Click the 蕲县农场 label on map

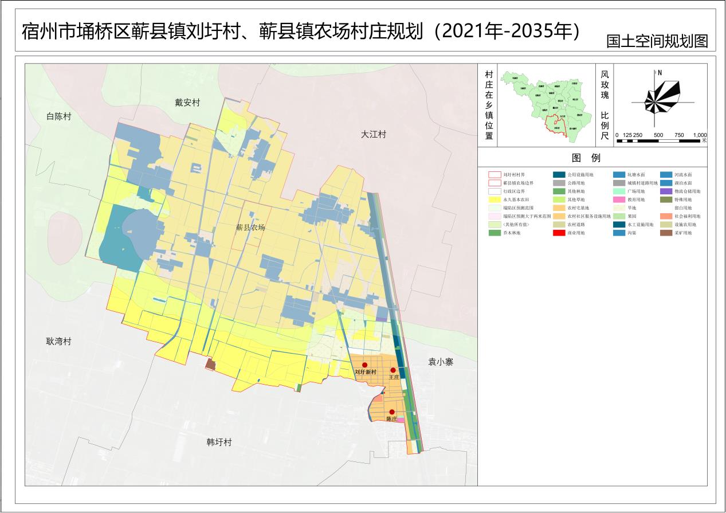[x=251, y=228]
